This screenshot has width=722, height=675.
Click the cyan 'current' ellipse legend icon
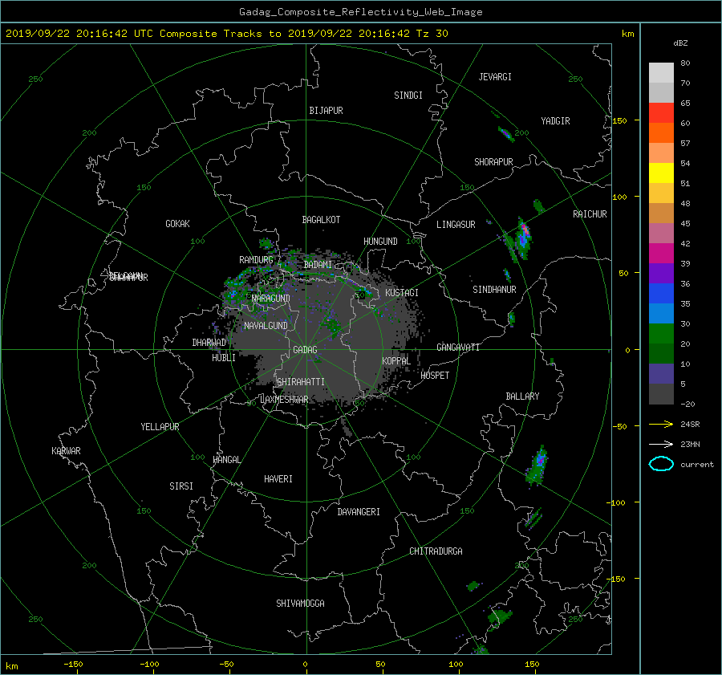tap(661, 464)
